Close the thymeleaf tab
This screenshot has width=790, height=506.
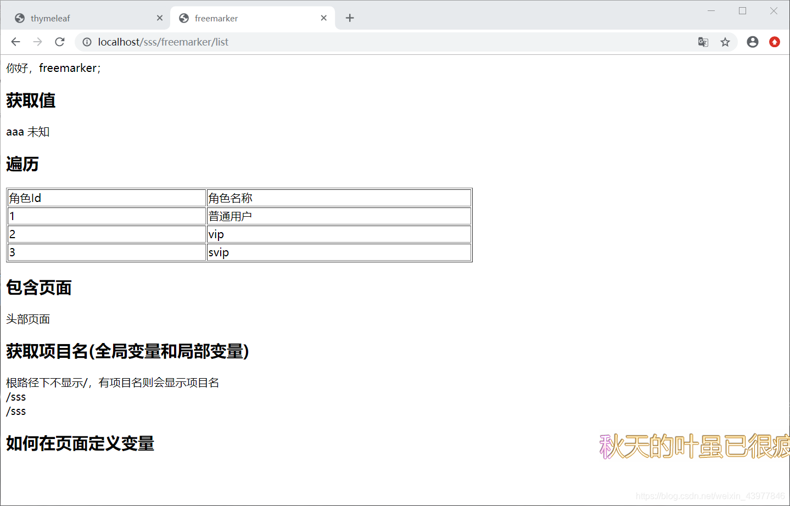(x=160, y=18)
